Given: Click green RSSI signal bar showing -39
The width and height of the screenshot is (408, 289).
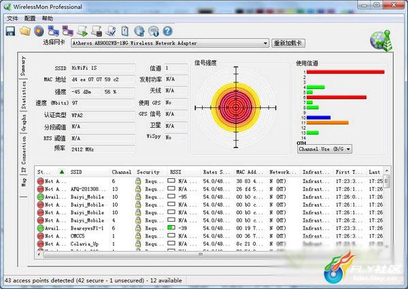Looking at the screenshot, I should (171, 228).
